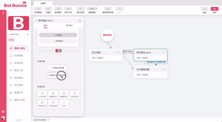Click the 立即購買 button

click(x=58, y=35)
